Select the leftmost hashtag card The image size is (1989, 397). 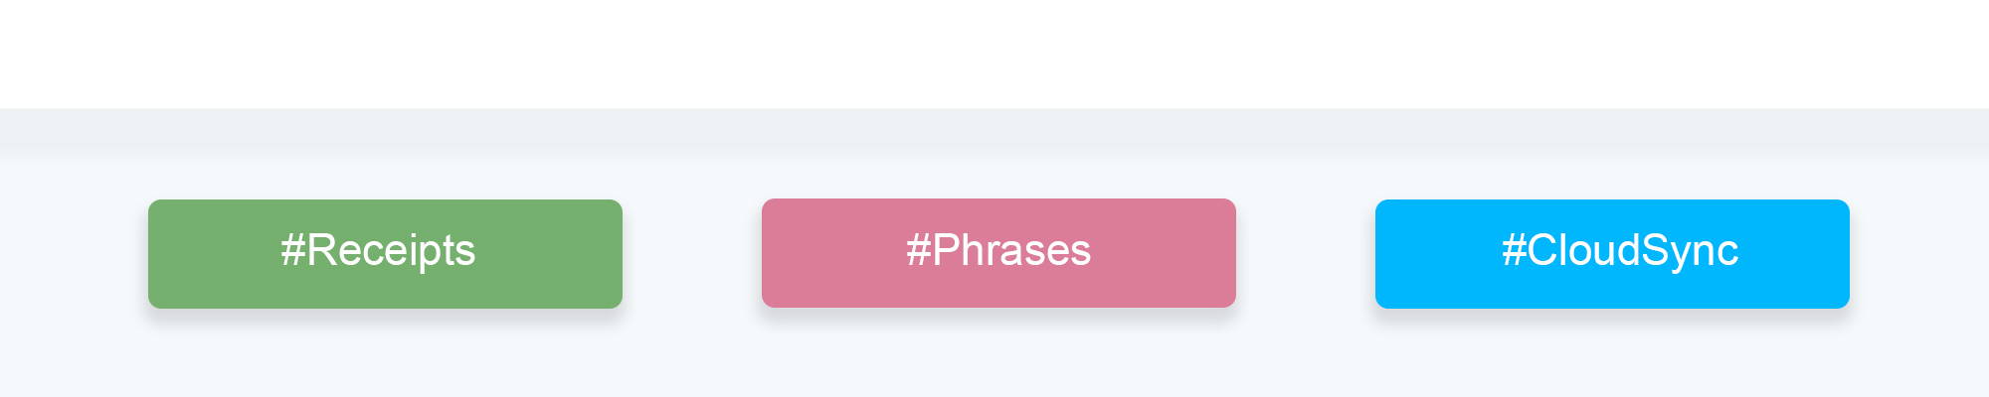385,254
